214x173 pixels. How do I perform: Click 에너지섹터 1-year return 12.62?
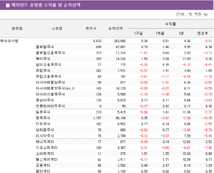[186, 142]
